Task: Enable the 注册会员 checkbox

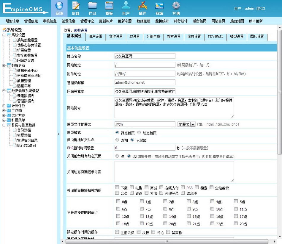Action: pyautogui.click(x=117, y=232)
